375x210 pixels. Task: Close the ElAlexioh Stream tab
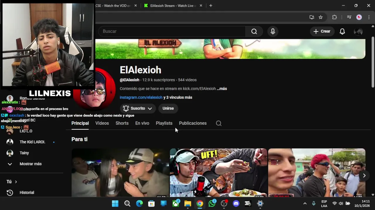[201, 6]
